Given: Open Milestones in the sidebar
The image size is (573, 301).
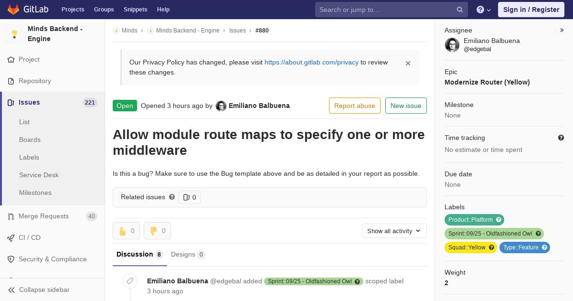Looking at the screenshot, I should pyautogui.click(x=35, y=193).
